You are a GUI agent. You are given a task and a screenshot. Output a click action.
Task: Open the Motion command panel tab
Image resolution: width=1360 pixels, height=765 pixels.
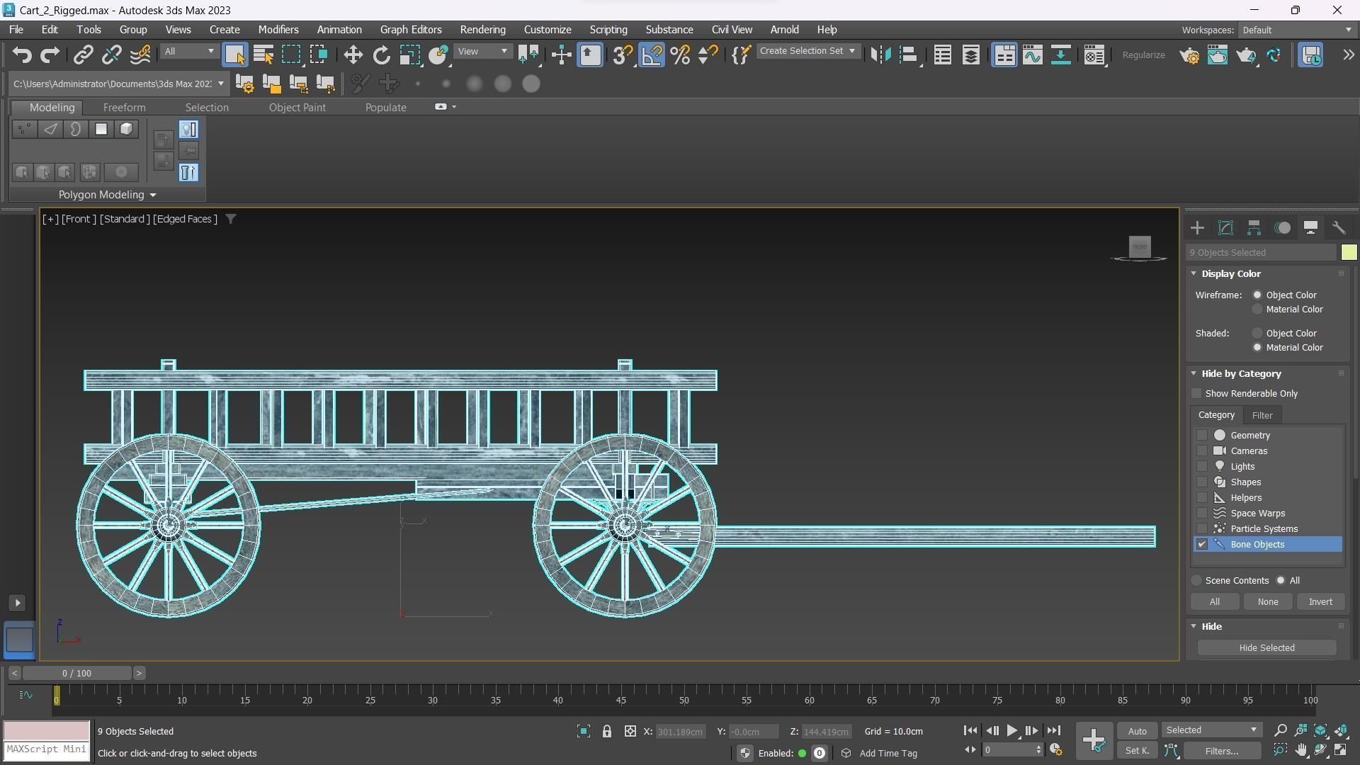pyautogui.click(x=1282, y=228)
